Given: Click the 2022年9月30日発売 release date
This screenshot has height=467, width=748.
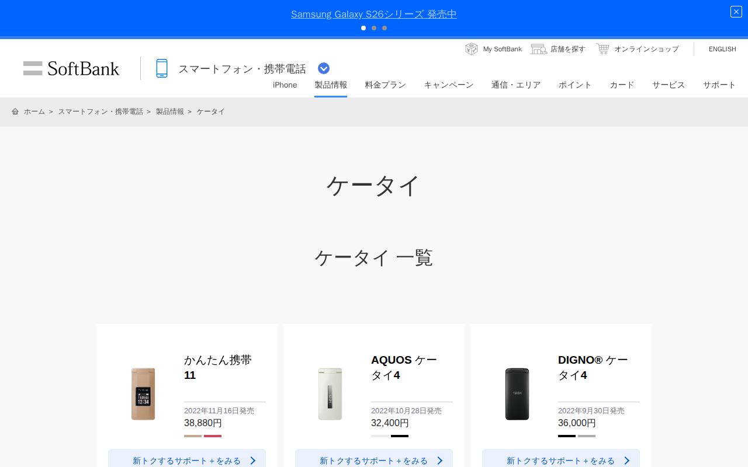Looking at the screenshot, I should pos(591,411).
